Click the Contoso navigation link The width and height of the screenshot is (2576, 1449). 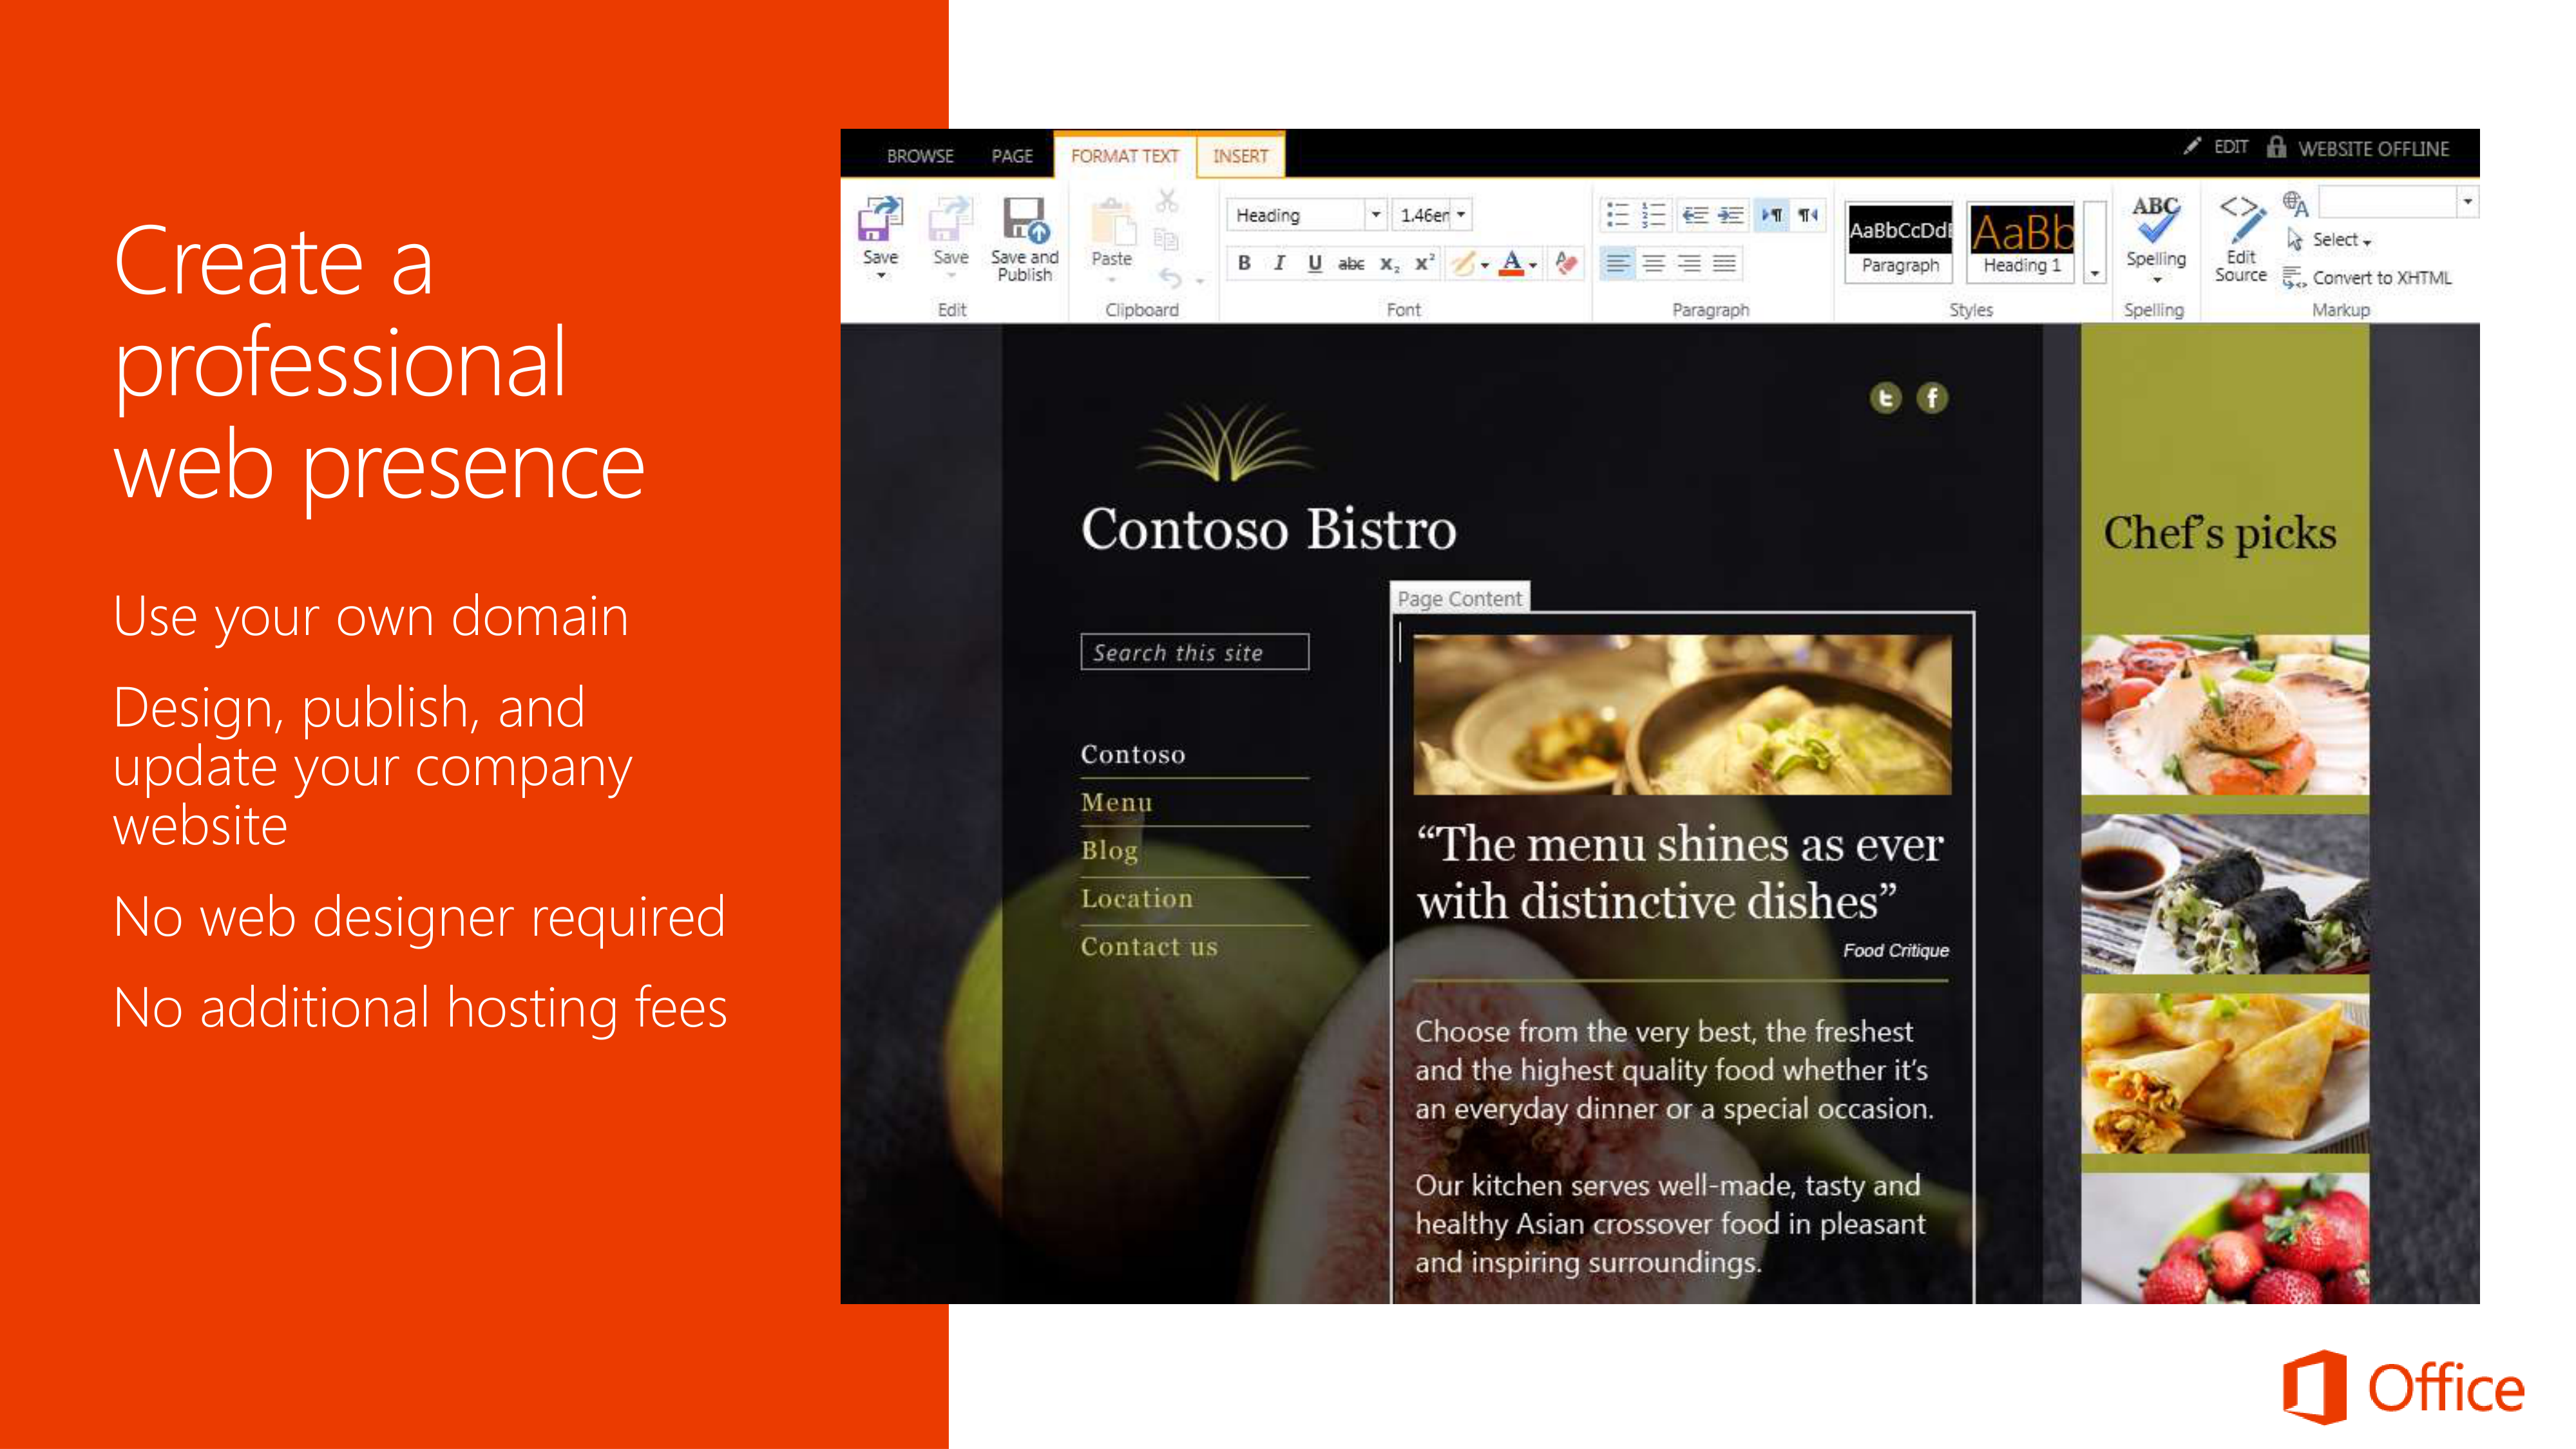(1133, 754)
